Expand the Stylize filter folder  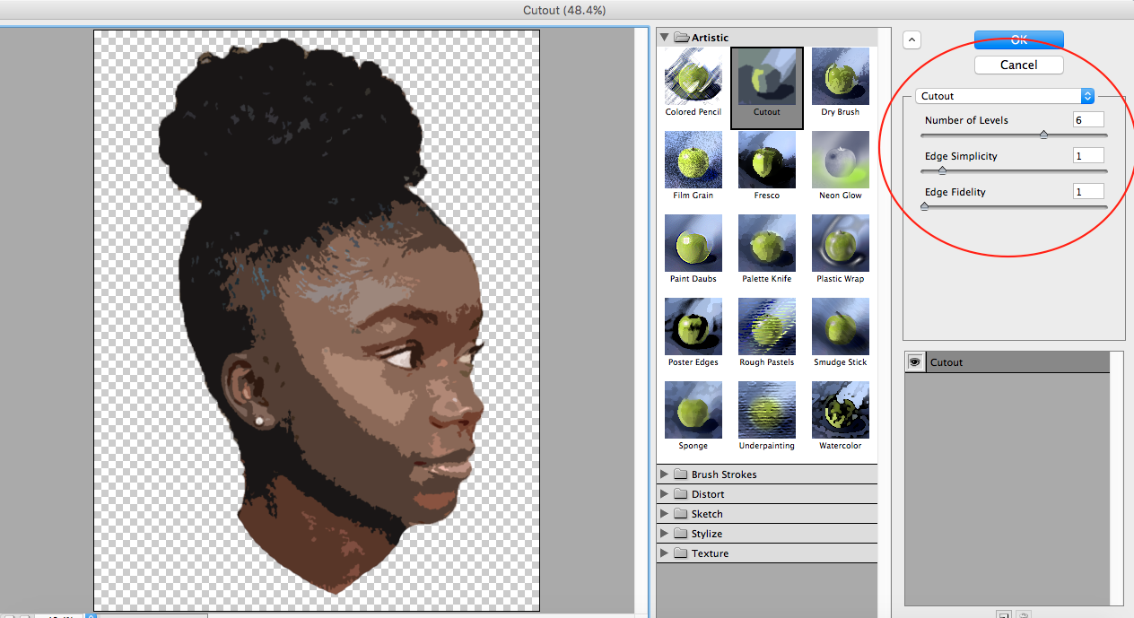pos(665,534)
